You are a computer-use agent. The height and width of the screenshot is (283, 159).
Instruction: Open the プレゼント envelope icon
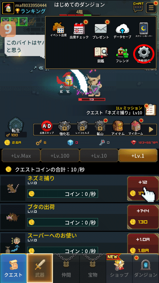101,31
